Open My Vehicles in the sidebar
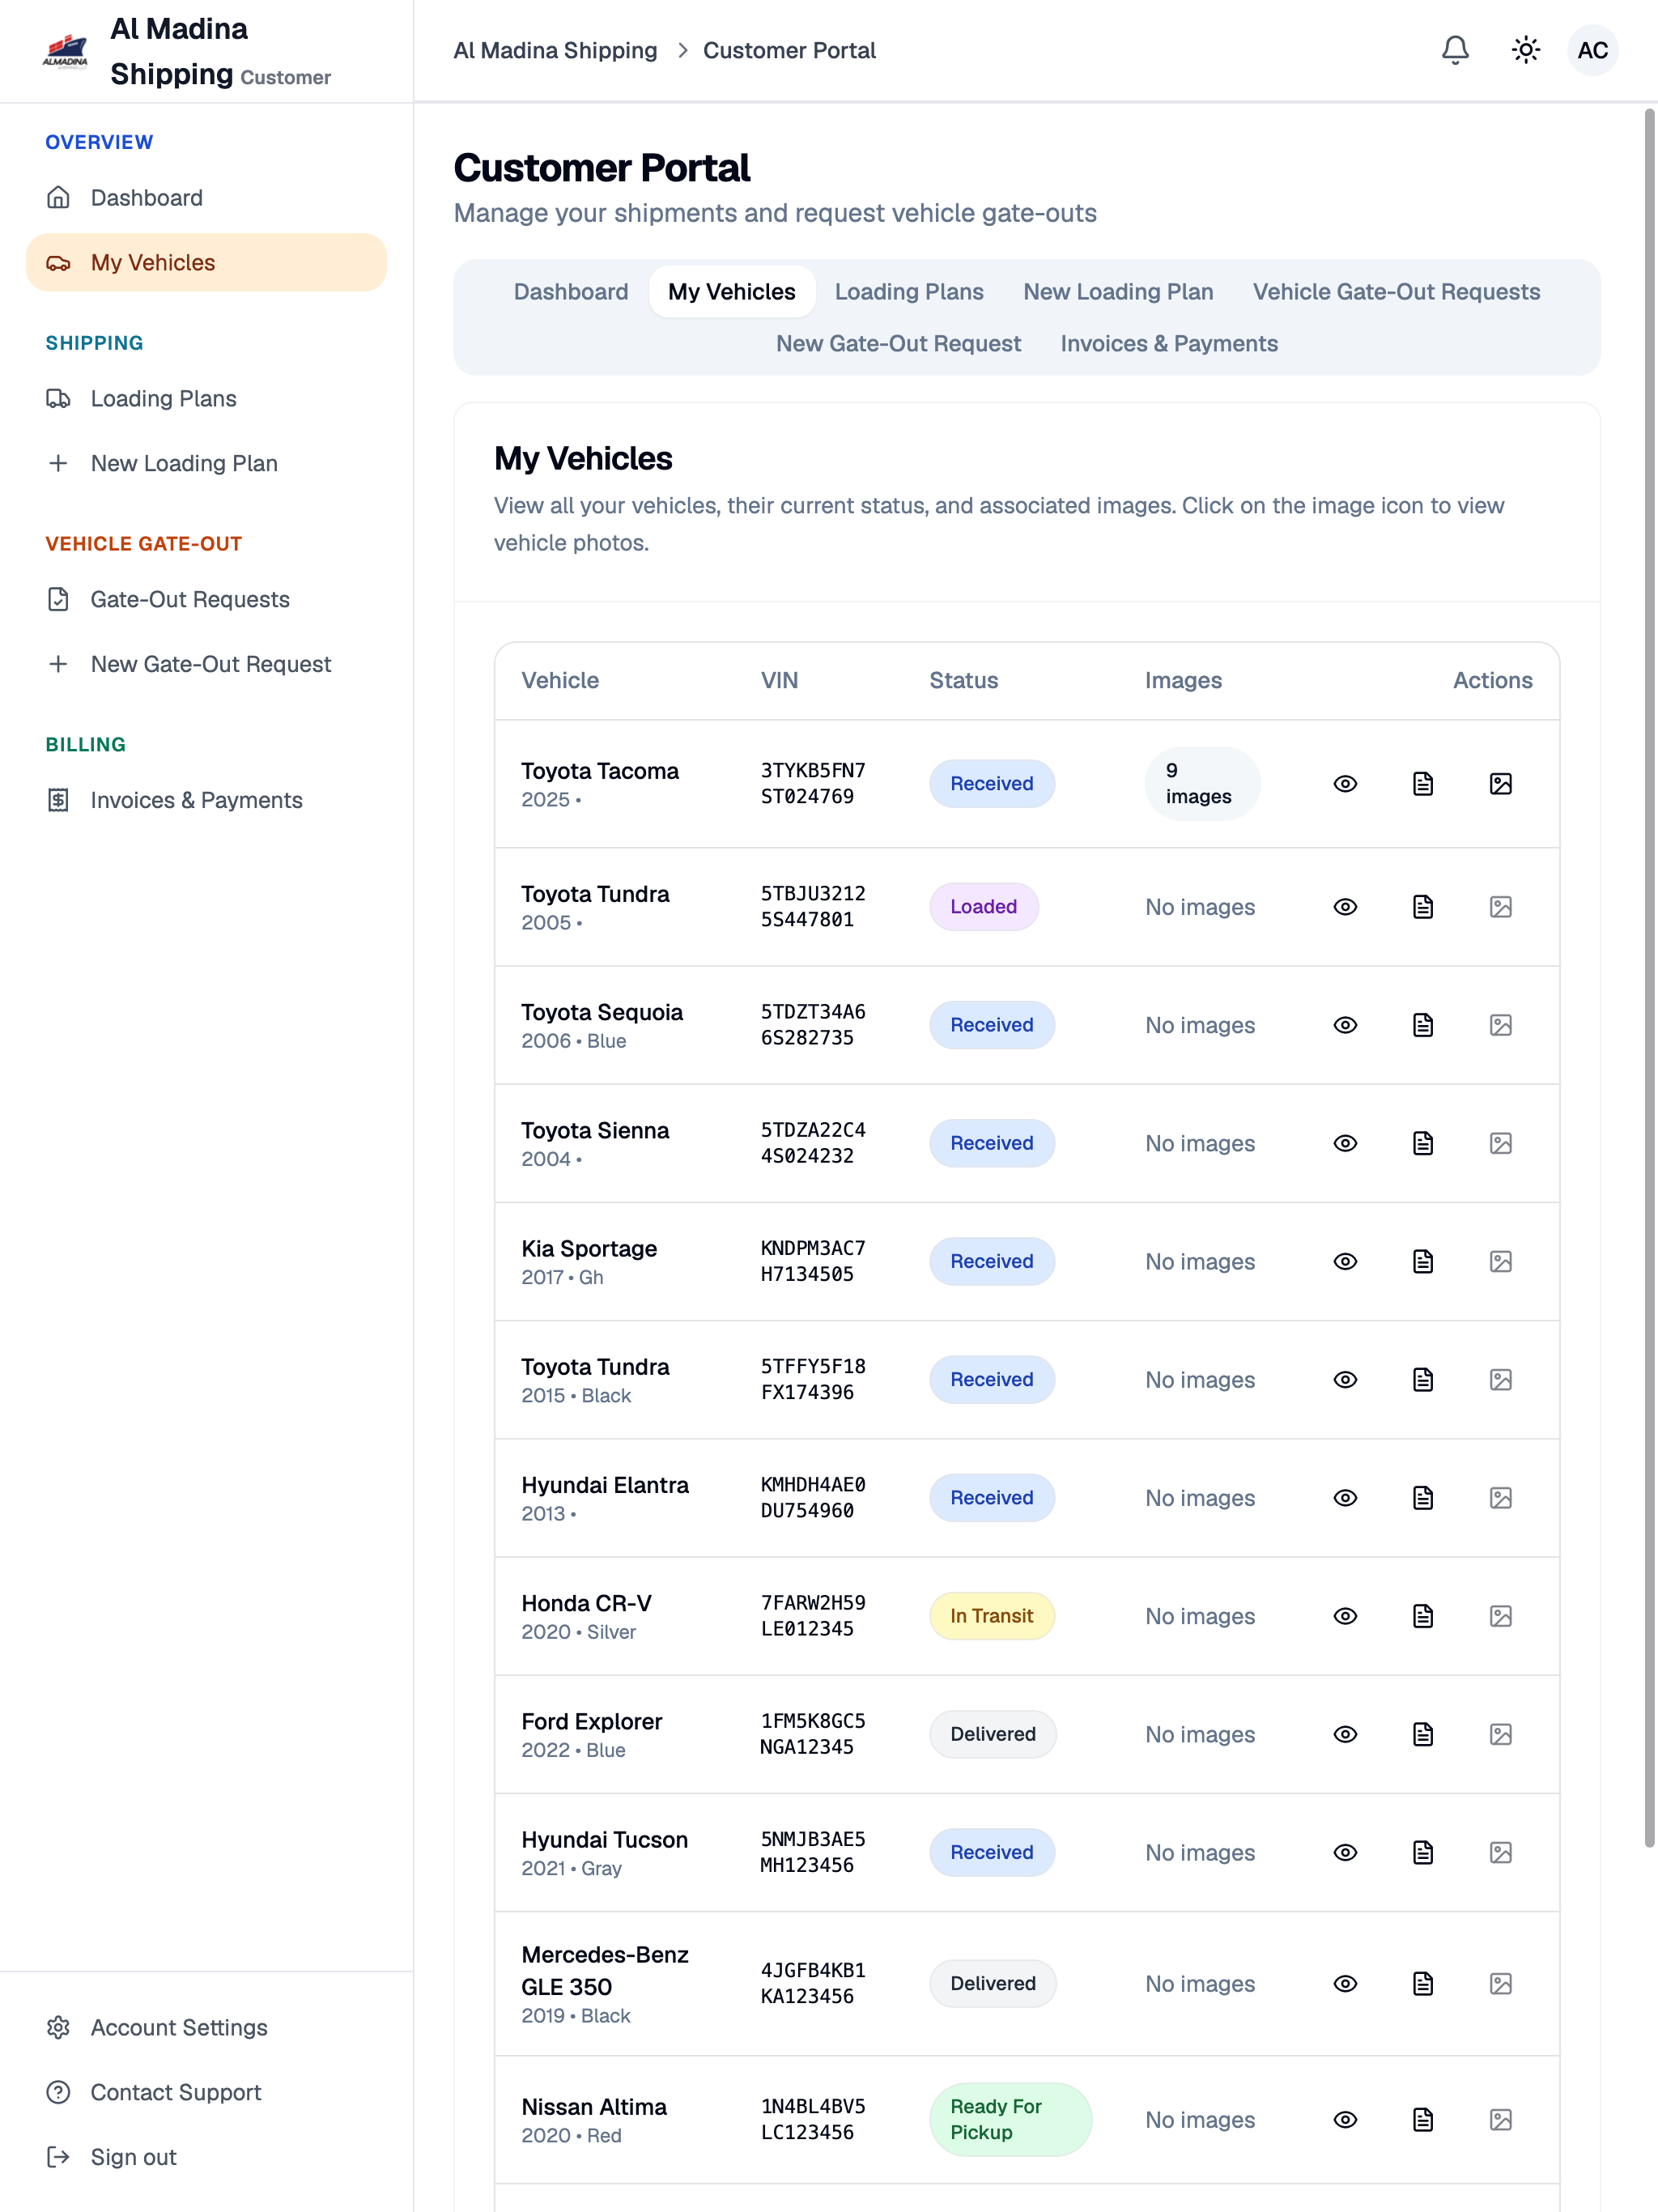The width and height of the screenshot is (1658, 2212). (206, 263)
